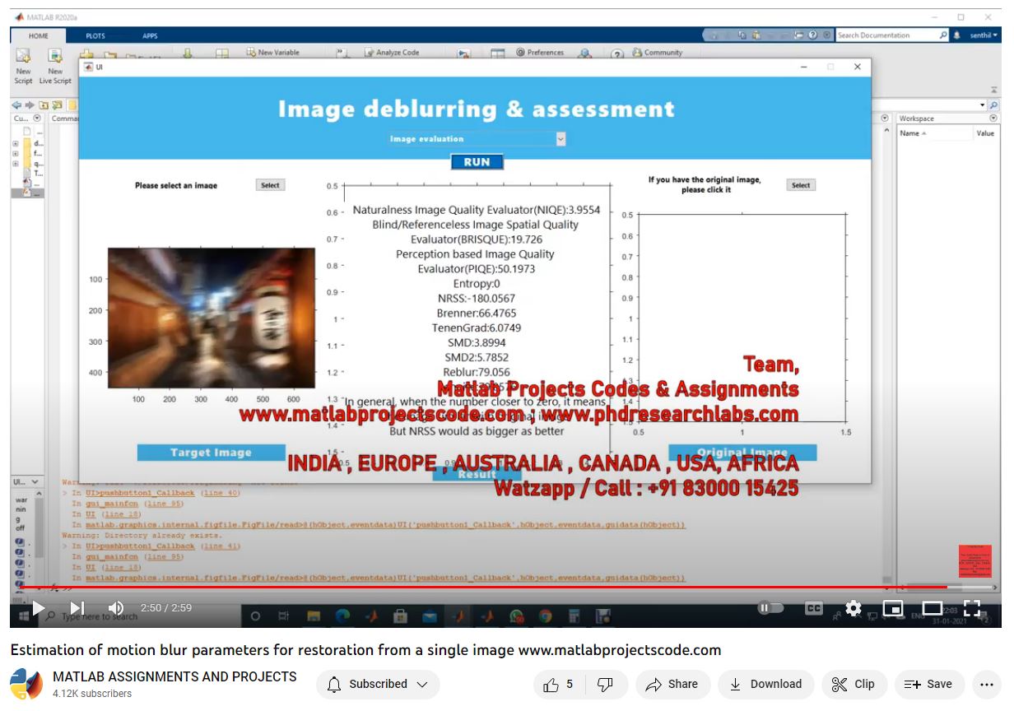Skip to the next video
The image size is (1014, 711).
tap(77, 608)
